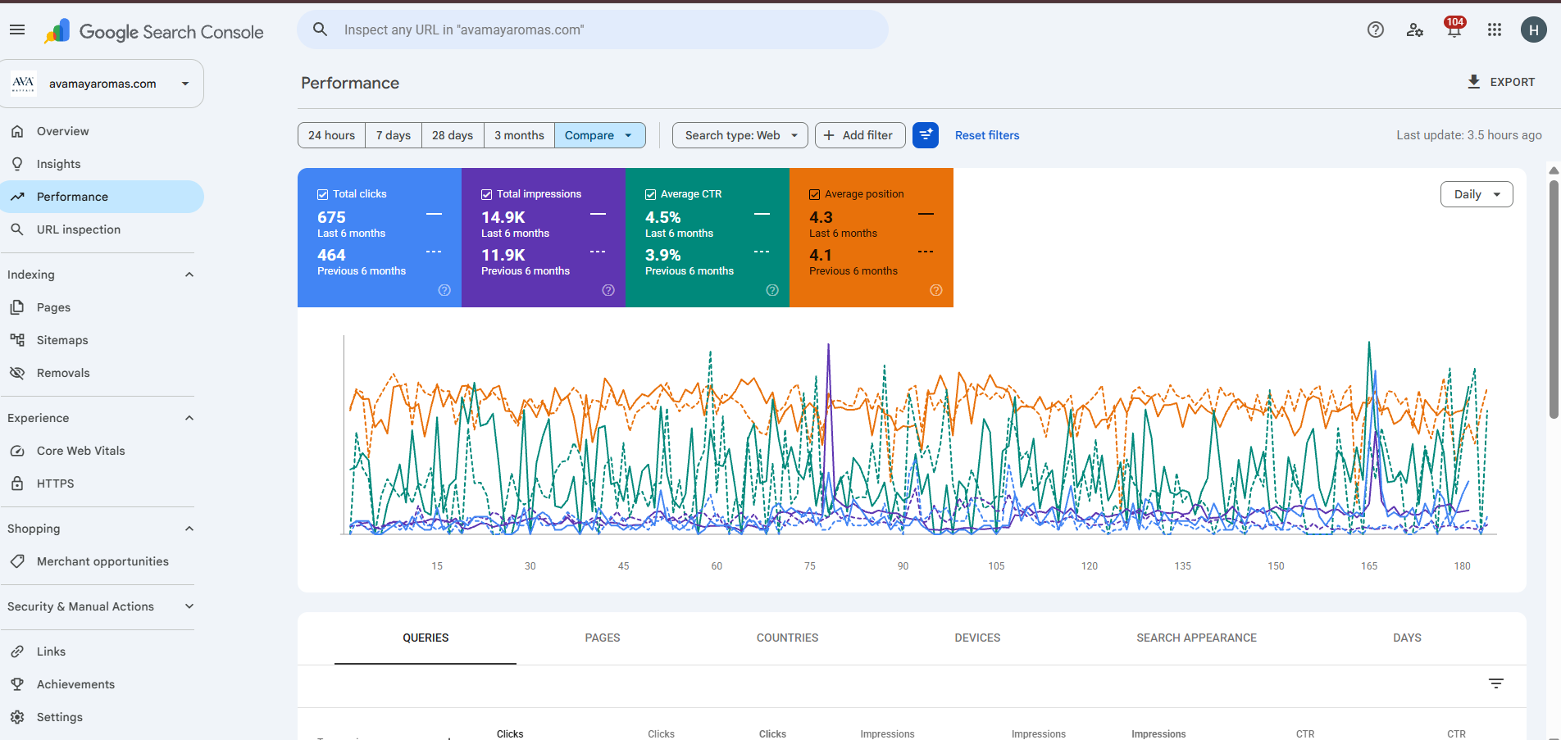Select Performance in sidebar
The height and width of the screenshot is (740, 1561).
click(x=102, y=197)
